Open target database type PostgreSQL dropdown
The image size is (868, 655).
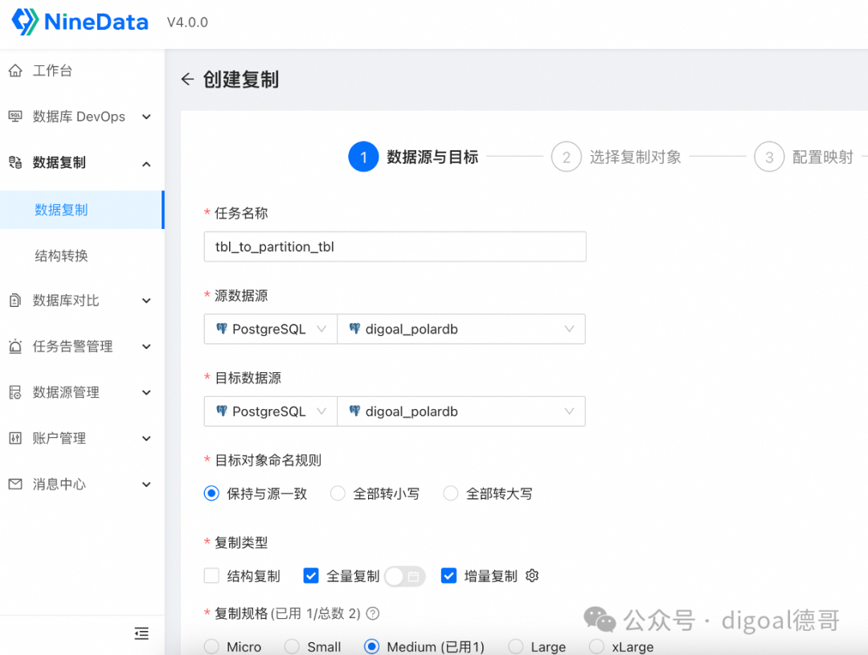[x=271, y=411]
